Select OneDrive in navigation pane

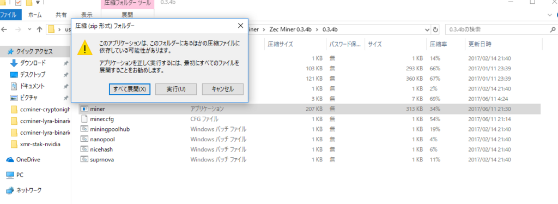(28, 159)
